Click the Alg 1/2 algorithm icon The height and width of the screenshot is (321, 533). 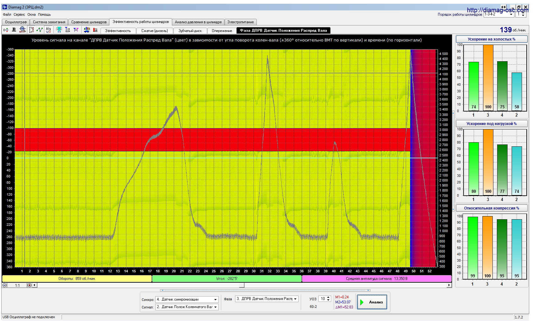[x=48, y=30]
